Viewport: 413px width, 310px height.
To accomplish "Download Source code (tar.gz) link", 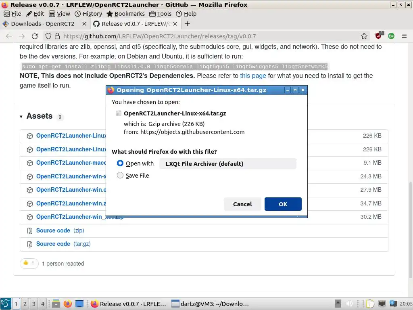I will 63,244.
